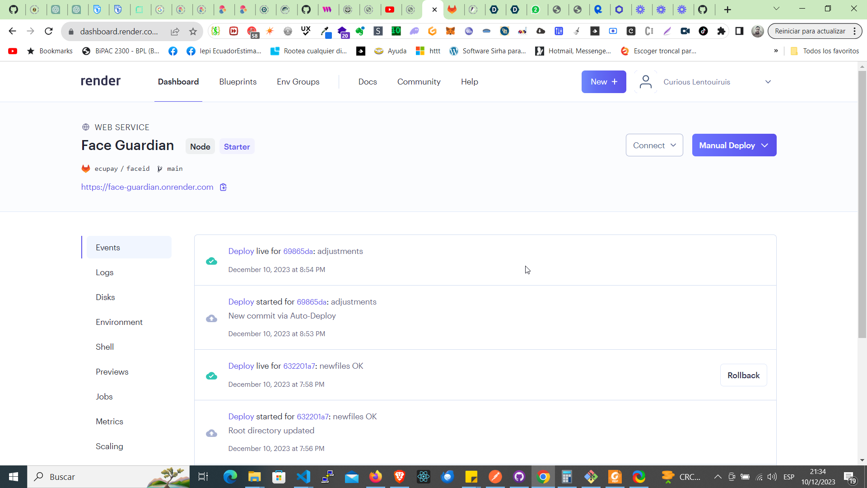Screen dimensions: 867x488
Task: Click the render logo
Action: click(101, 81)
